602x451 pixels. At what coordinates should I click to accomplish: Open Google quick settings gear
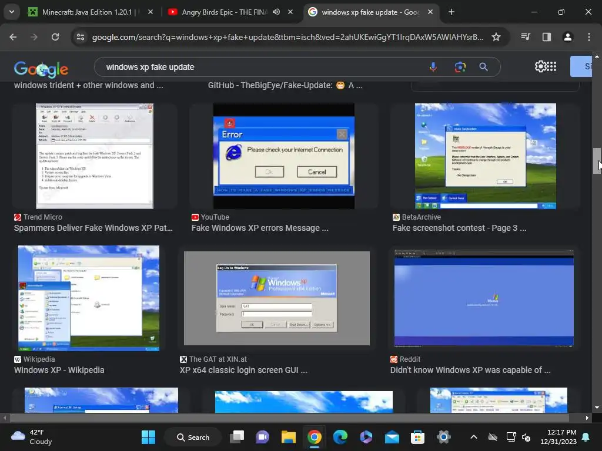pos(540,66)
